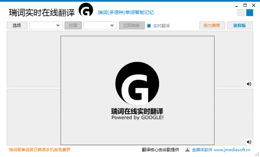260x157 pixels.
Task: Open the 给力推荐 recommendations button
Action: 212,26
